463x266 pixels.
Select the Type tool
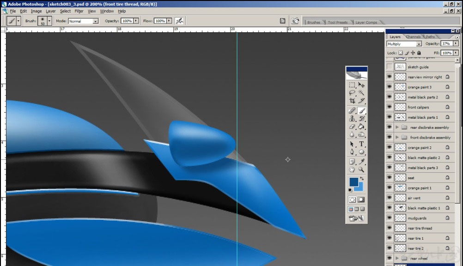[x=361, y=144]
